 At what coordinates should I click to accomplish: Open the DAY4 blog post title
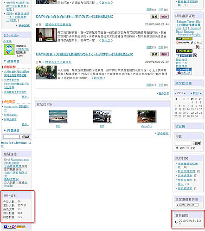point(75,17)
